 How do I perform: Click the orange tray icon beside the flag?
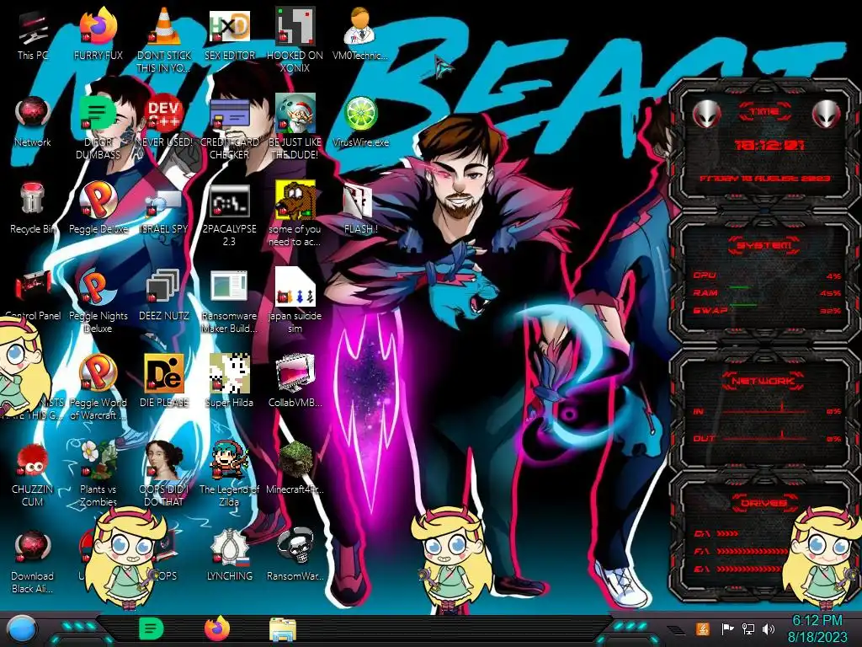[702, 628]
